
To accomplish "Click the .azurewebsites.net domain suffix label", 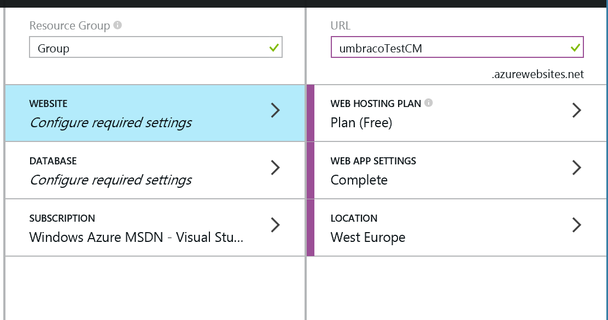I will 538,74.
